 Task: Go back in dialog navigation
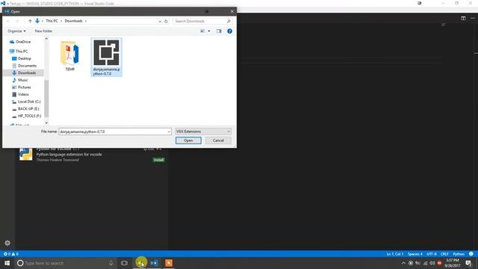tap(8, 21)
